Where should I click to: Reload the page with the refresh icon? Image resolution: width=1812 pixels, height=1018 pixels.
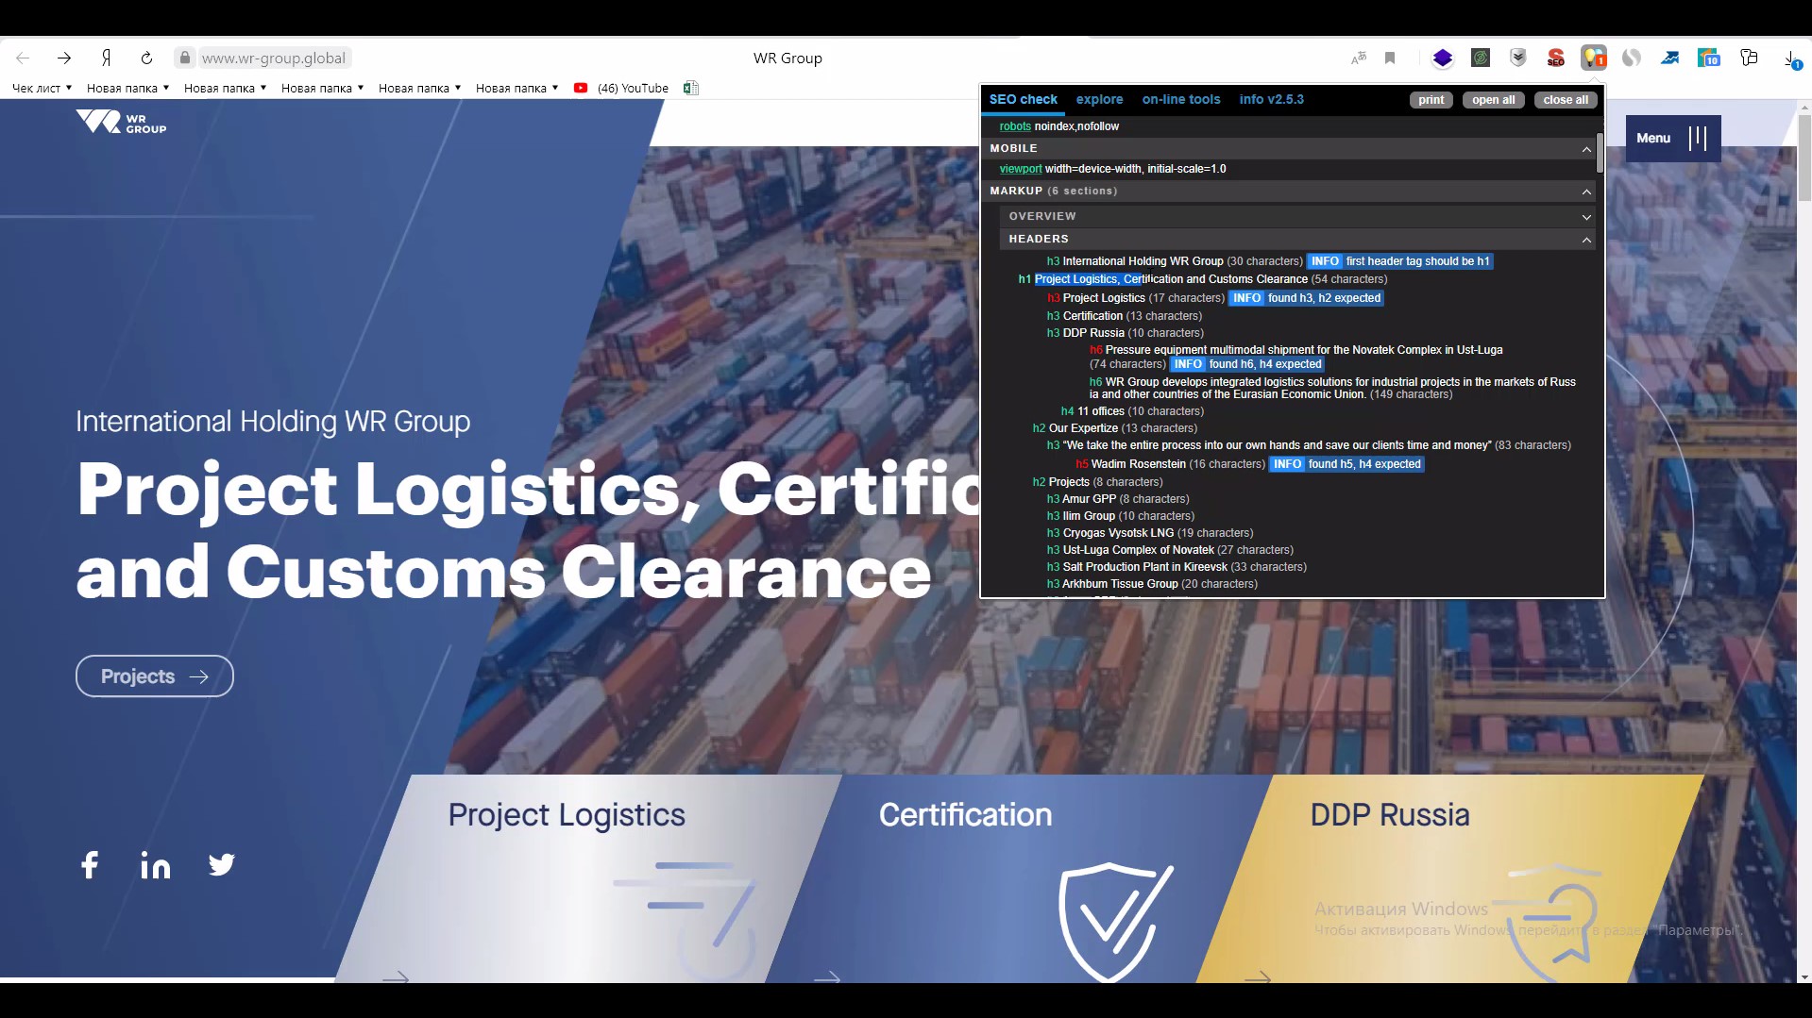point(146,58)
